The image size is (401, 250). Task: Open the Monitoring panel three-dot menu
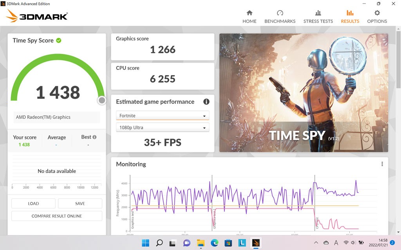coord(382,164)
